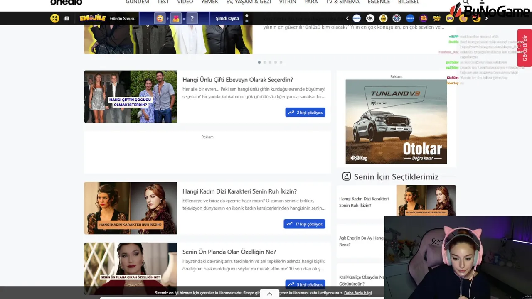532x299 pixels.
Task: Open the yellow games controller icon
Action: 55,18
